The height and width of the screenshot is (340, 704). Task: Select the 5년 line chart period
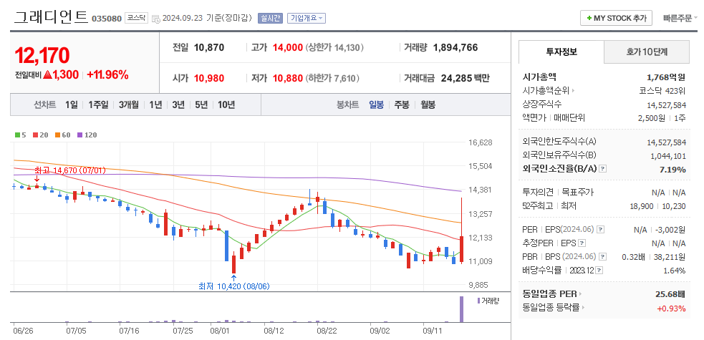201,105
